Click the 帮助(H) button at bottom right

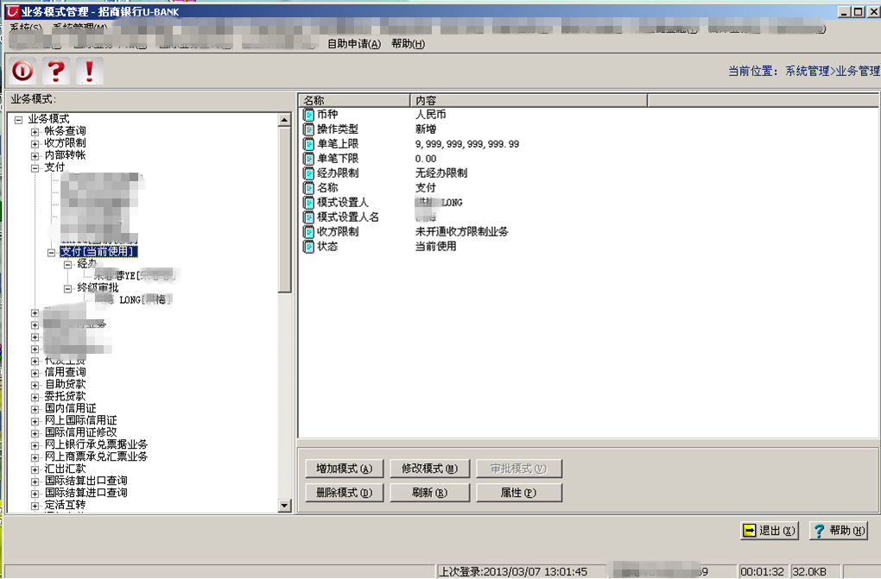[x=839, y=531]
